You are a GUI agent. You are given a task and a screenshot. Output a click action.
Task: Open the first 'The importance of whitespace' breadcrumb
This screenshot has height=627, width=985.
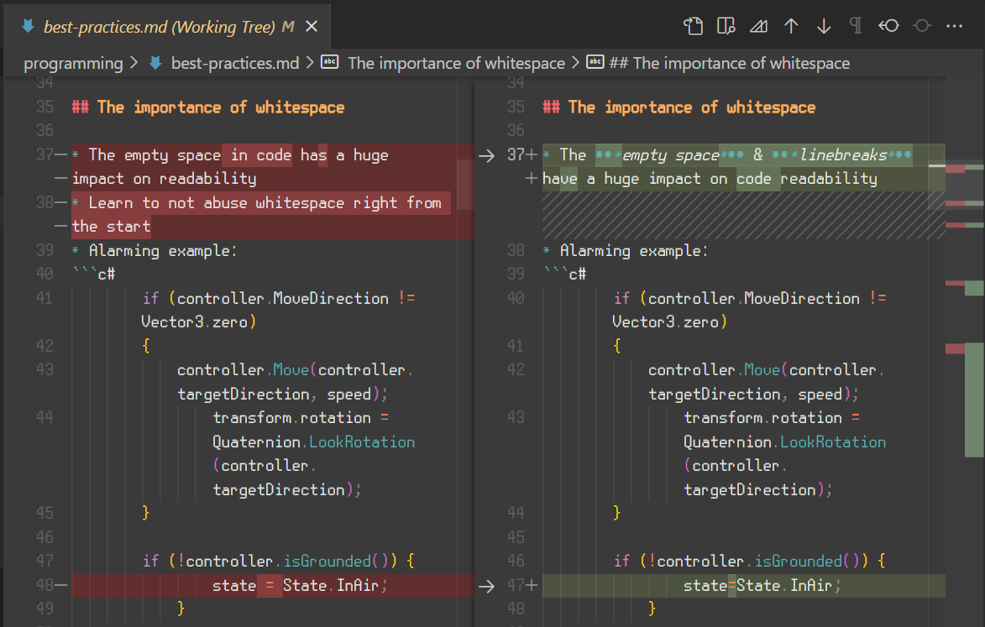point(457,63)
